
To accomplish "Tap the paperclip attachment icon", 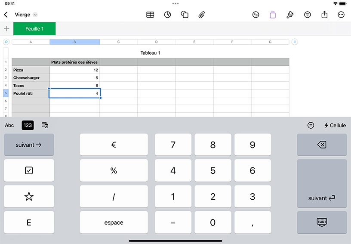I will click(201, 15).
